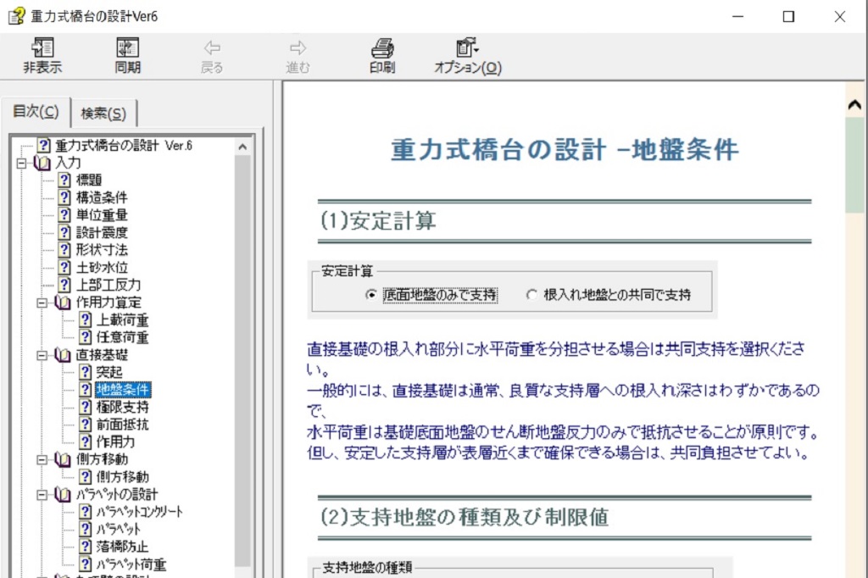The height and width of the screenshot is (578, 868).
Task: Click the help page vertical scrollbar thumb
Action: (854, 164)
